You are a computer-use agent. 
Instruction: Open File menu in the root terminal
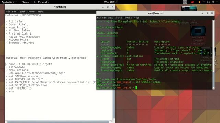tap(99, 18)
